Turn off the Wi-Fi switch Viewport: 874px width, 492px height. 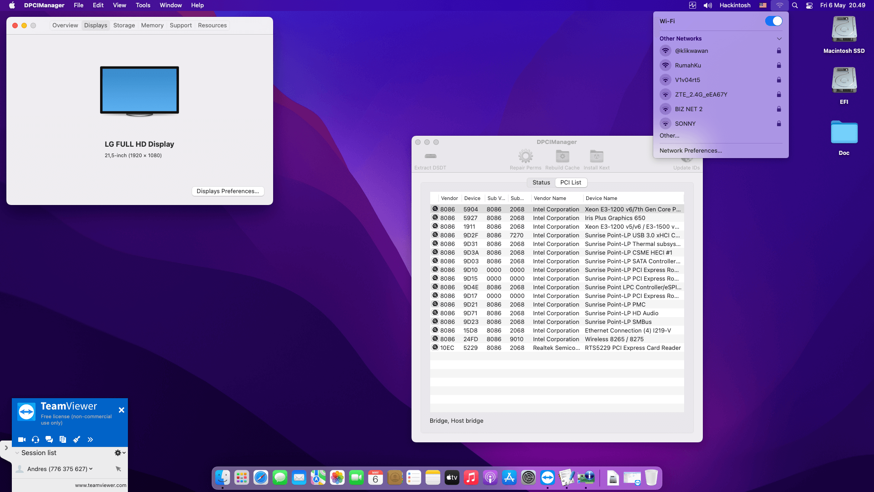click(x=773, y=21)
